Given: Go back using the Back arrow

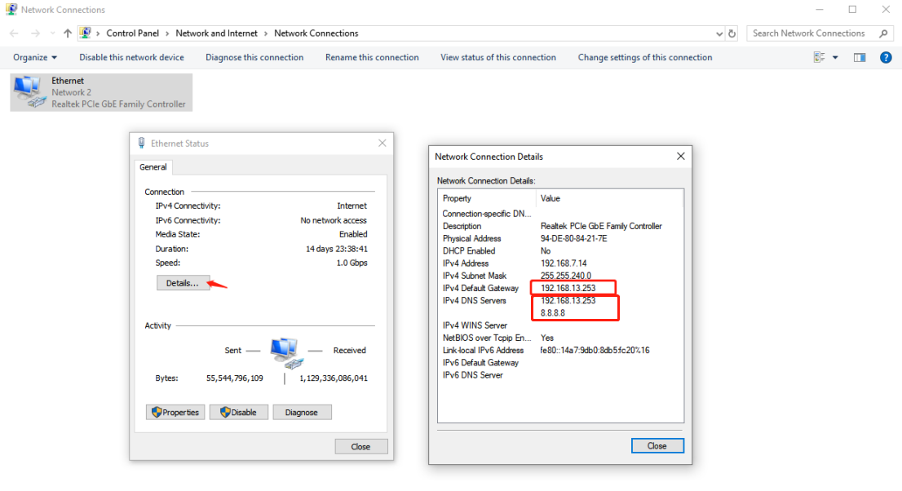Looking at the screenshot, I should (15, 33).
